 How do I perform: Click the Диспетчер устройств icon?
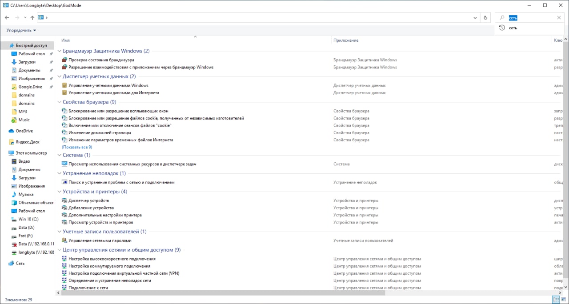click(x=64, y=200)
